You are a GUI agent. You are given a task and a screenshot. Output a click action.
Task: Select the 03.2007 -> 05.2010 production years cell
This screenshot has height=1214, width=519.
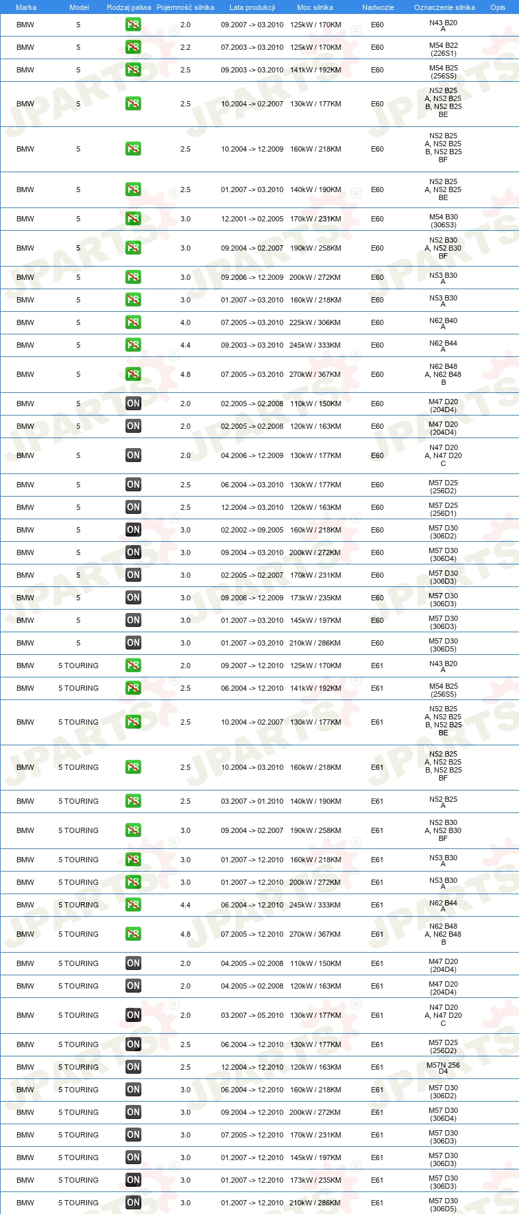point(252,1015)
